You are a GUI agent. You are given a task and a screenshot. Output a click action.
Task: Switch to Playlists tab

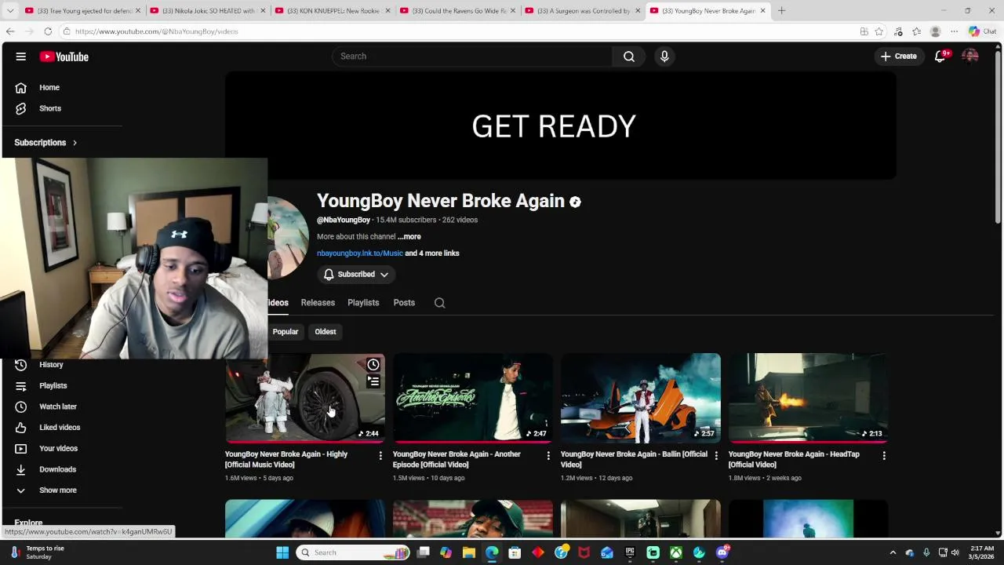pyautogui.click(x=363, y=303)
